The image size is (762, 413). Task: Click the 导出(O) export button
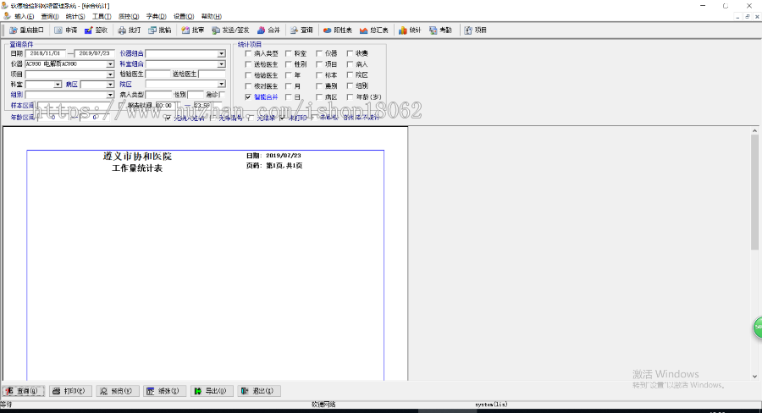(x=212, y=391)
